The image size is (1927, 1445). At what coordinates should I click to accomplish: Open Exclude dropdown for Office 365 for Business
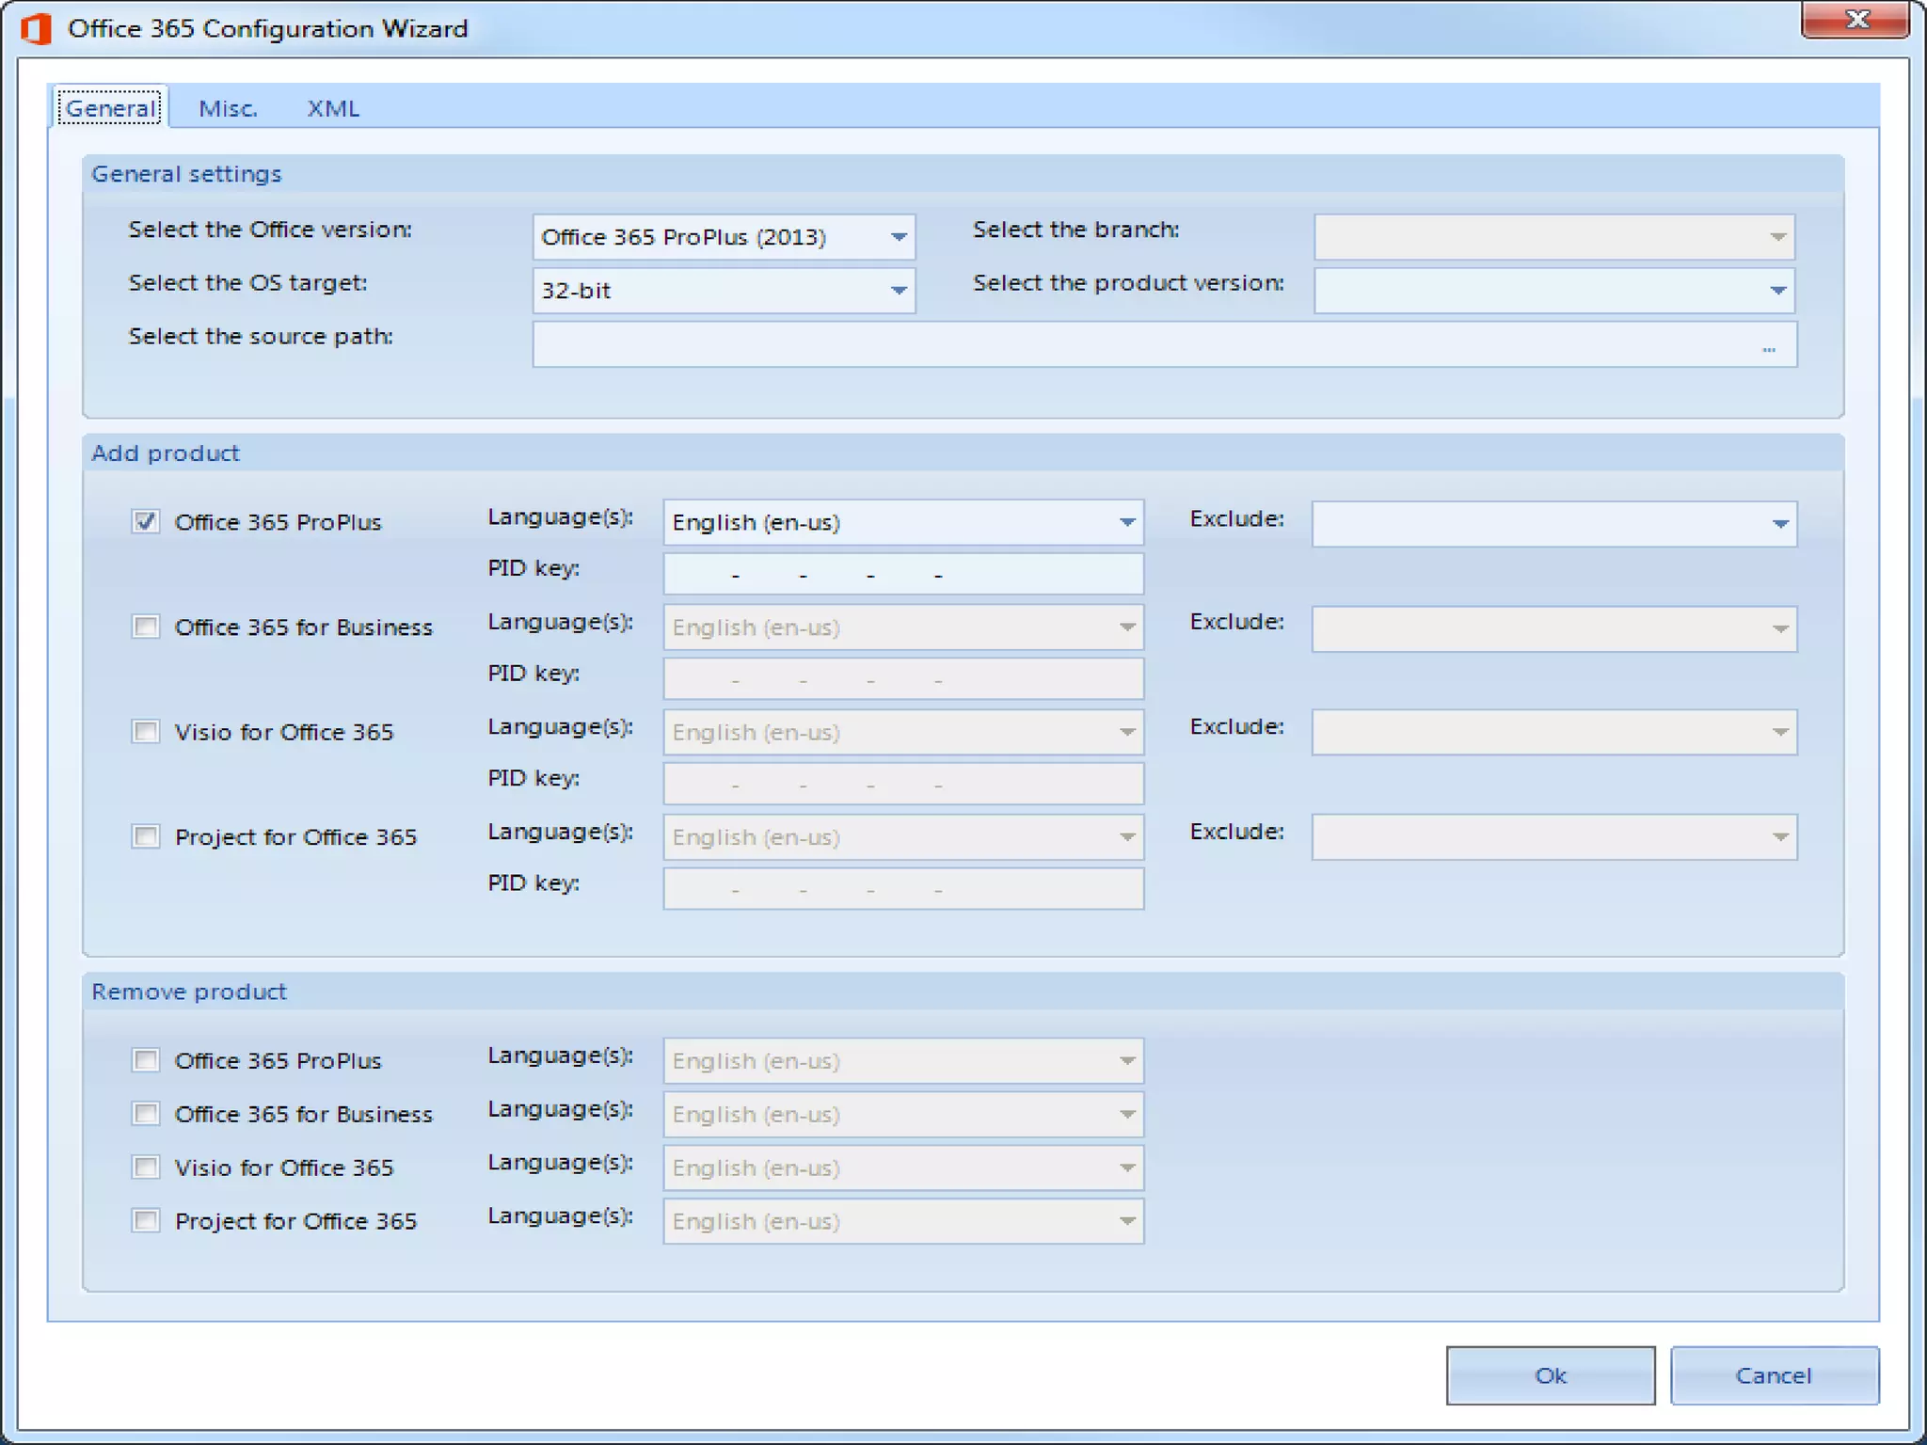(x=1554, y=628)
